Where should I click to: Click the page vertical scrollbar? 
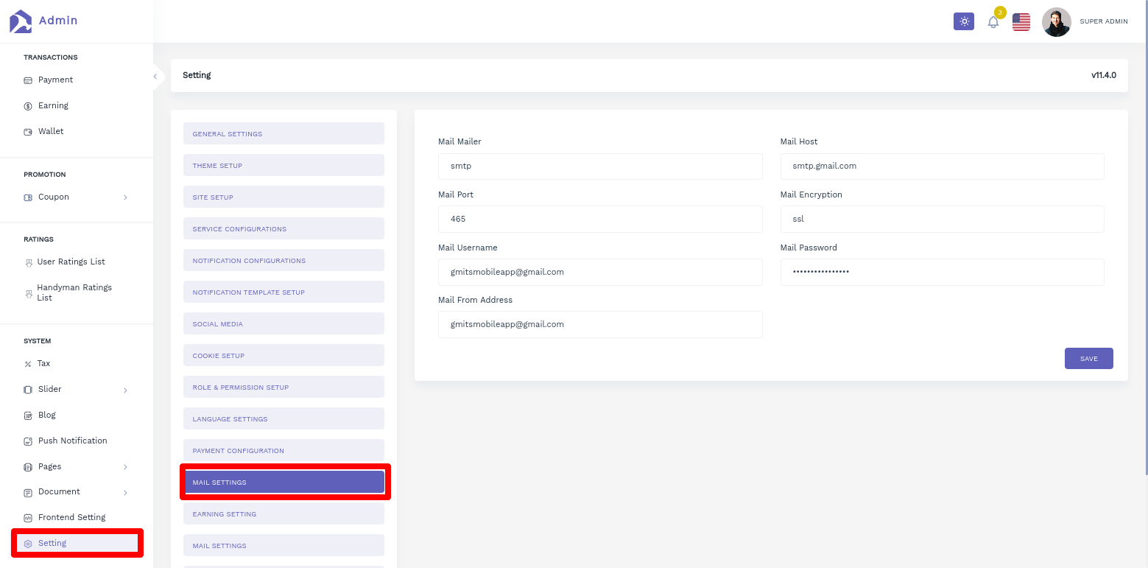tap(1145, 236)
